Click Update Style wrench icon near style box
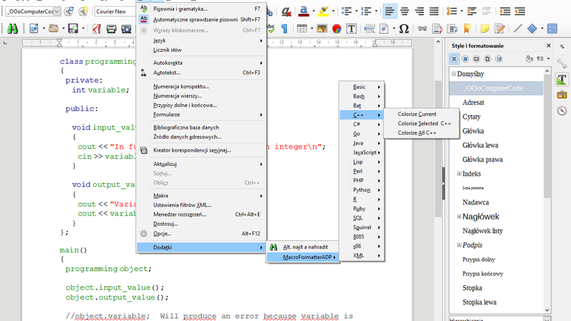This screenshot has width=571, height=321. 69,12
